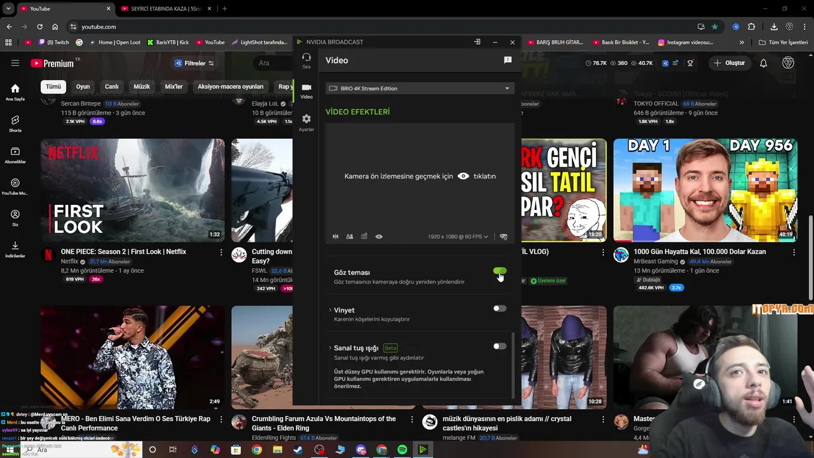
Task: Open the MrBeast Gaming channel name
Action: (x=656, y=261)
